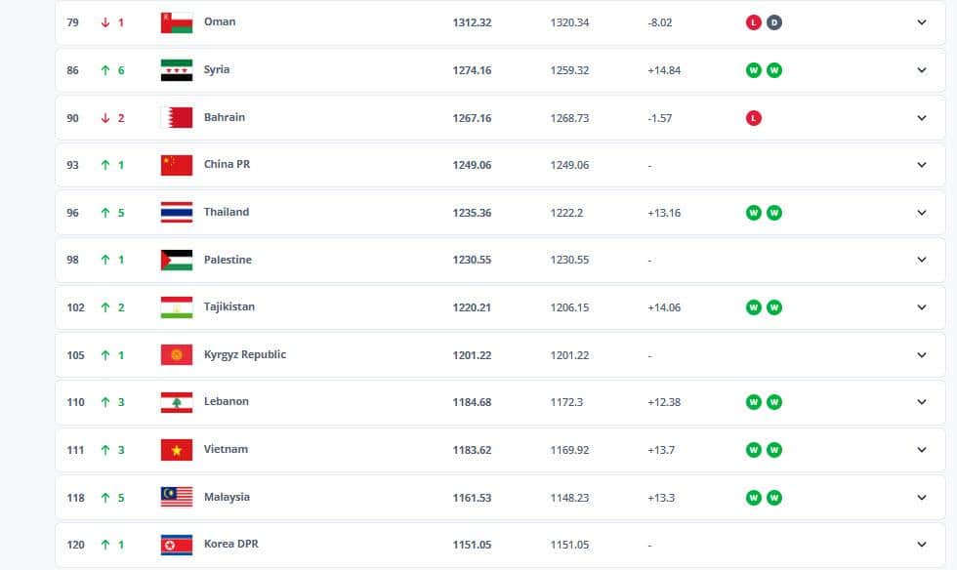Click the China PR flag icon
This screenshot has width=957, height=570.
(x=177, y=165)
